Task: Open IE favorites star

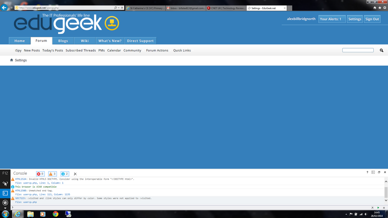Action: coord(379,8)
